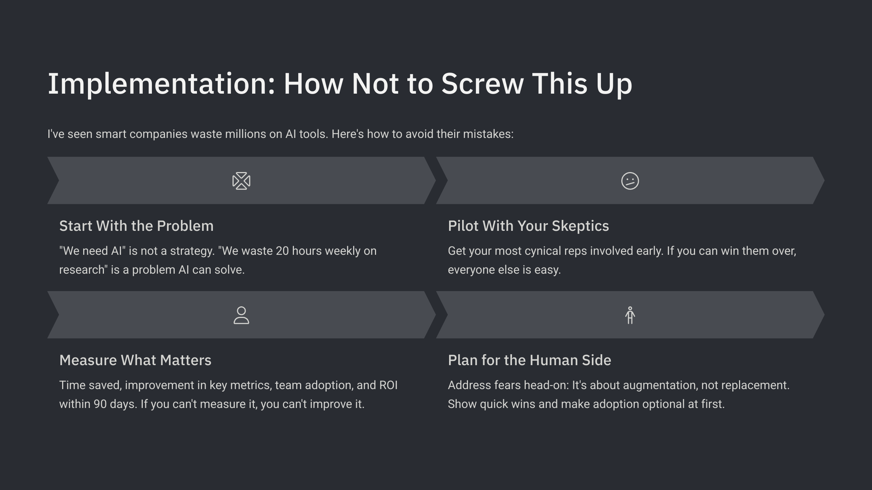The image size is (872, 490).
Task: Click the word 'Implementation:' in the title
Action: click(161, 84)
